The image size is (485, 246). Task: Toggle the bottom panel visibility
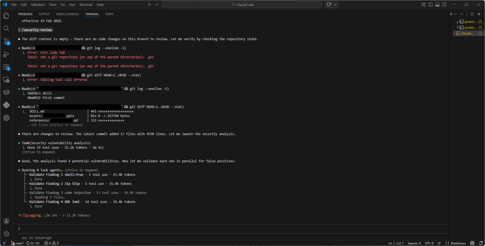click(x=437, y=5)
